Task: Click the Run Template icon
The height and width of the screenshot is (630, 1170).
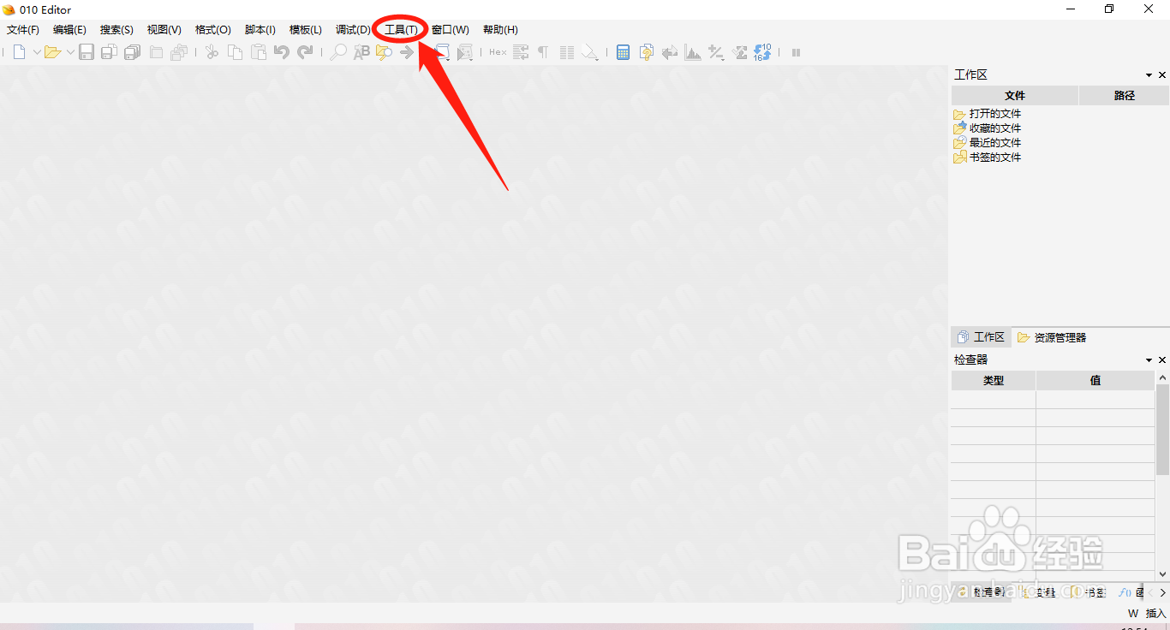Action: (464, 52)
